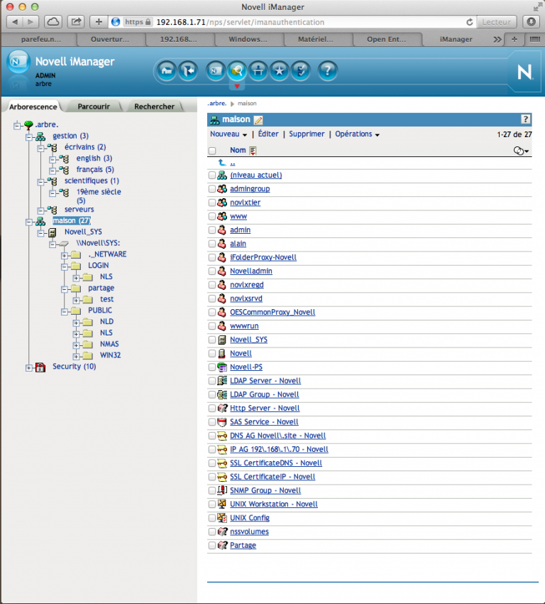Image resolution: width=545 pixels, height=604 pixels.
Task: Click the edit pencil icon beside maison
Action: [x=258, y=120]
